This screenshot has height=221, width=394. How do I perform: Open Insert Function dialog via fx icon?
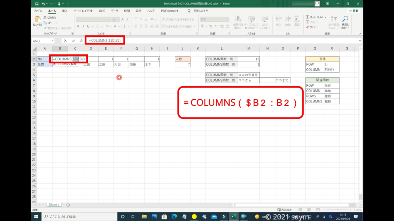tap(81, 41)
